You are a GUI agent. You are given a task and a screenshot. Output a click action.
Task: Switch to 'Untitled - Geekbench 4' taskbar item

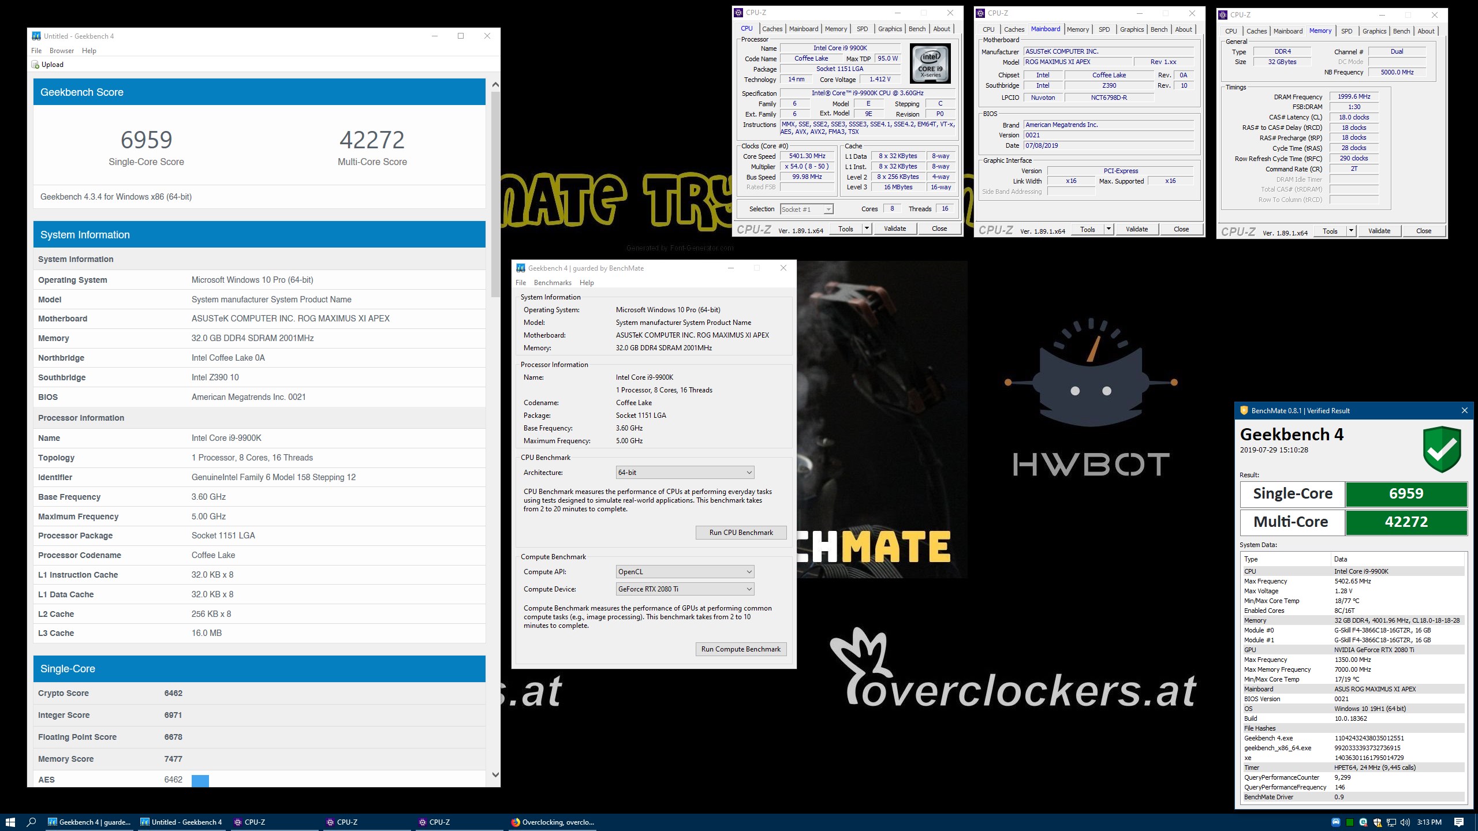[x=181, y=822]
